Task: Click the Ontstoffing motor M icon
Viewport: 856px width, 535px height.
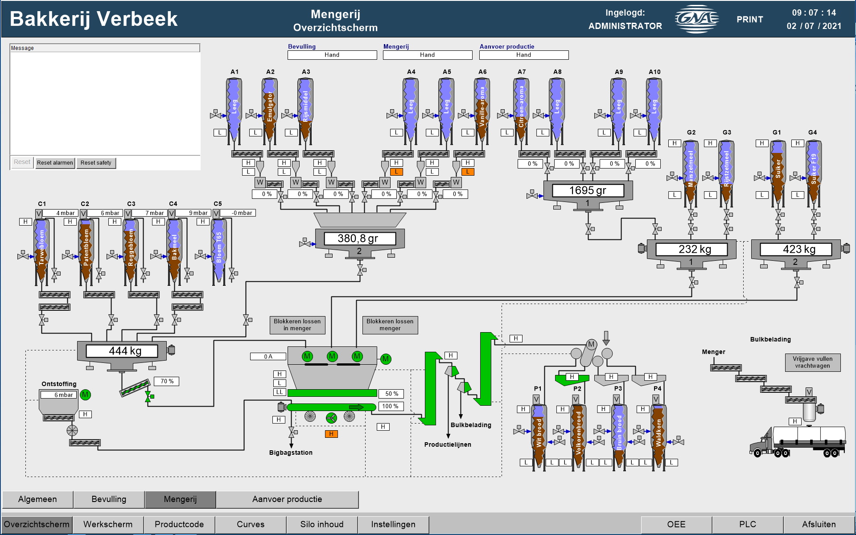Action: [86, 395]
